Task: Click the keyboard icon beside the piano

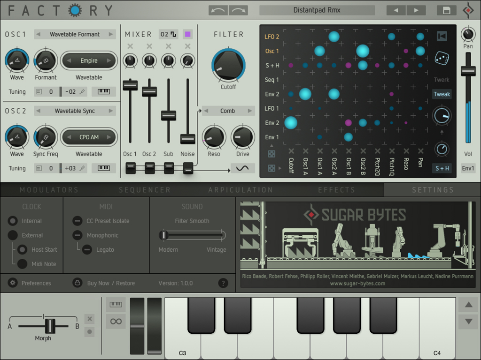Action: coord(116,304)
